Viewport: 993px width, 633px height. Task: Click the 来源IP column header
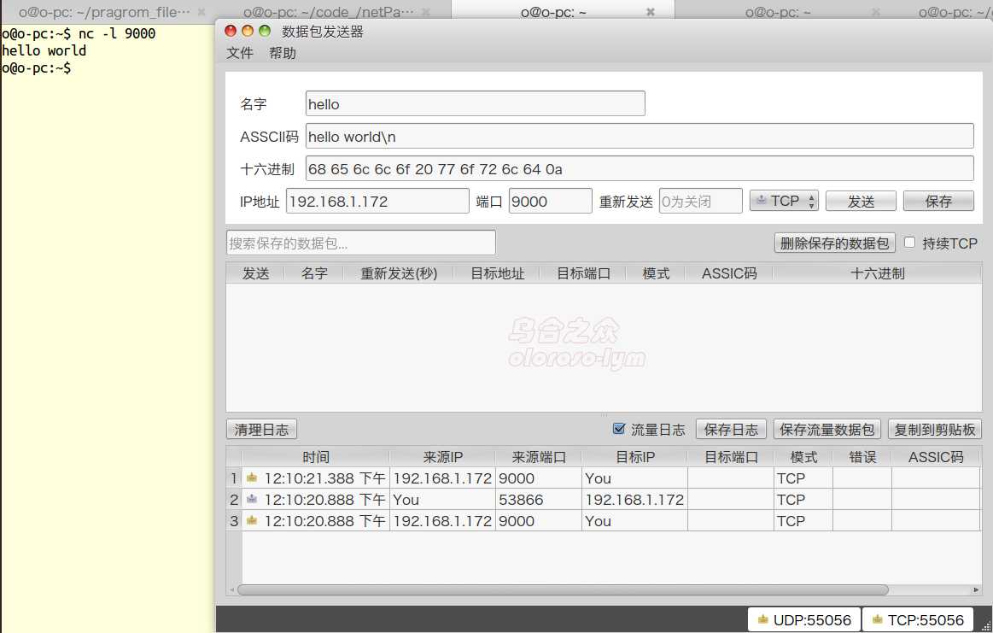coord(442,457)
